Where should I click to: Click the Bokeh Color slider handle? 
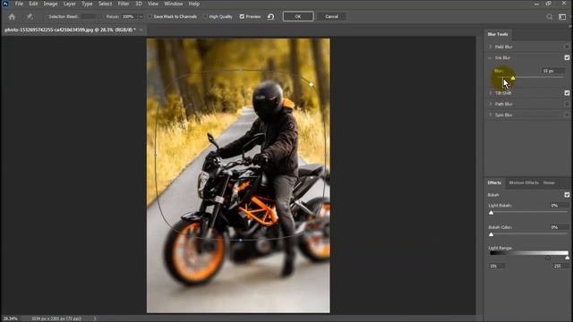click(492, 234)
